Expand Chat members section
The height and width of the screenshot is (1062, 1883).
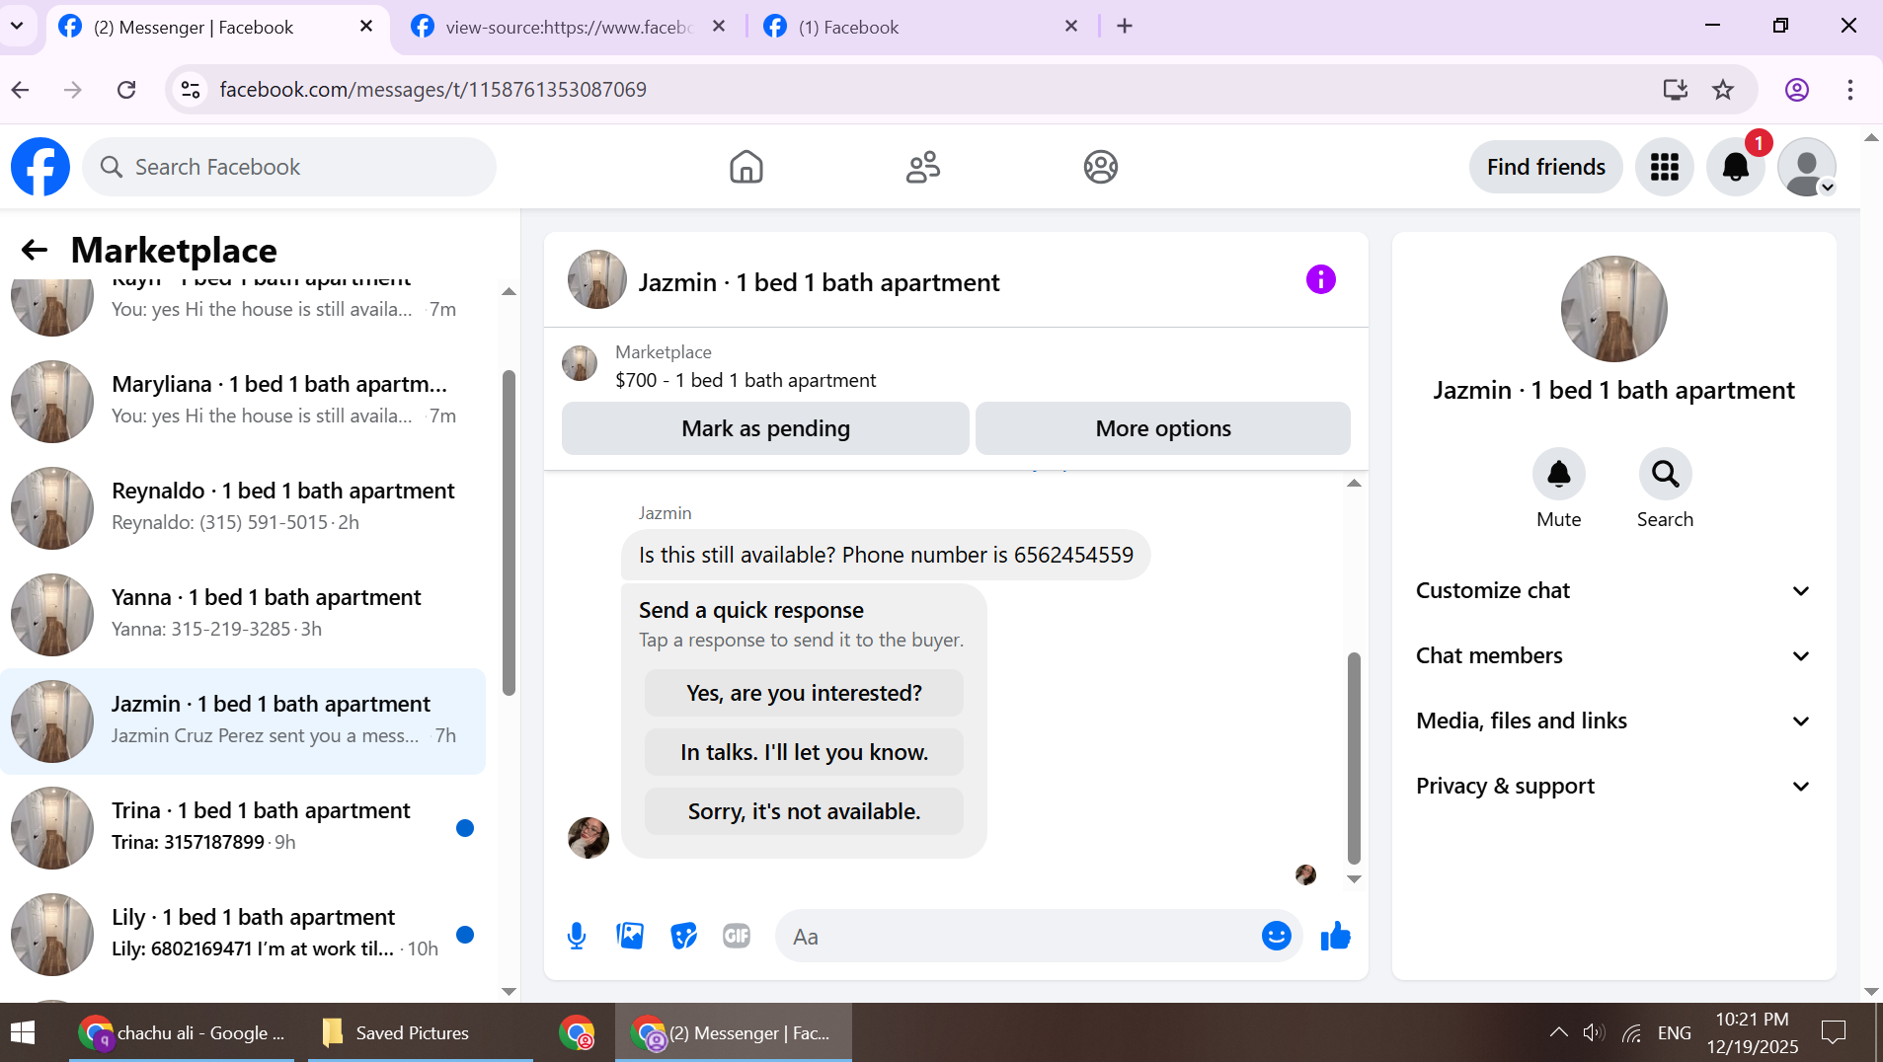pyautogui.click(x=1614, y=655)
